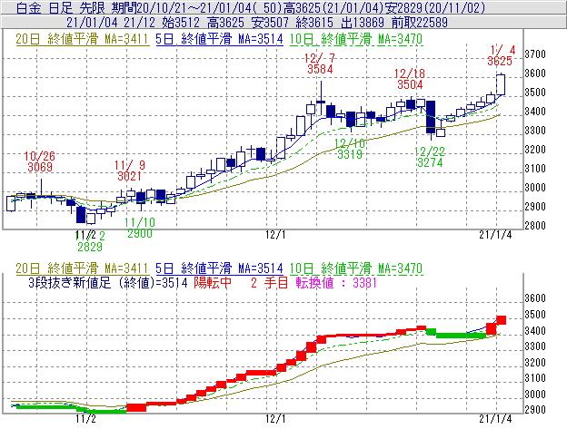Image resolution: width=567 pixels, height=429 pixels.
Task: Click the 12/7 3584 high annotation
Action: point(320,63)
